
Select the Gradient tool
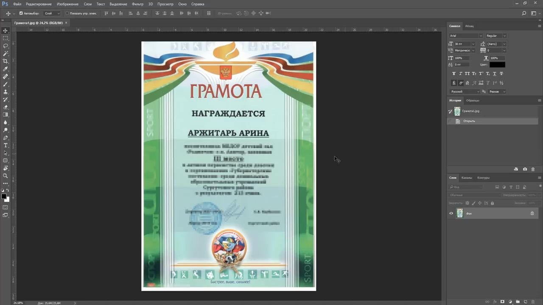point(6,114)
